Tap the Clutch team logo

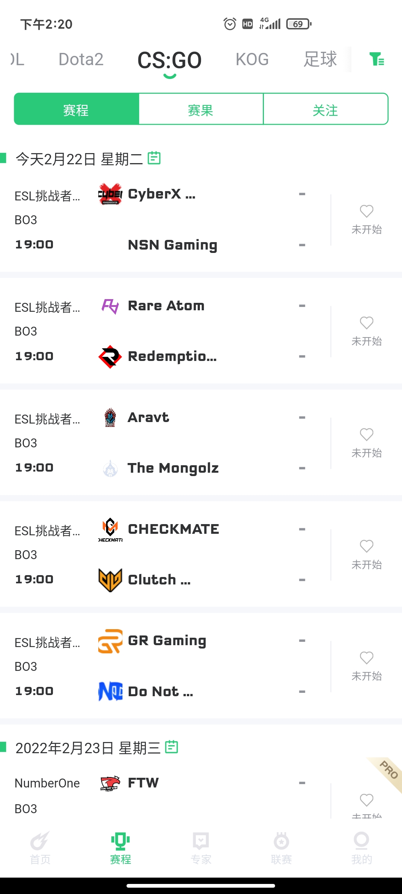(110, 580)
